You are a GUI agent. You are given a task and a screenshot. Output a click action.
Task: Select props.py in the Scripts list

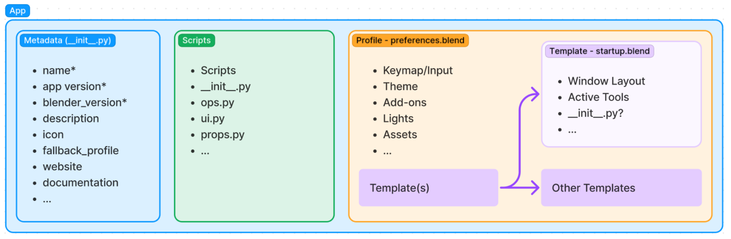point(223,135)
